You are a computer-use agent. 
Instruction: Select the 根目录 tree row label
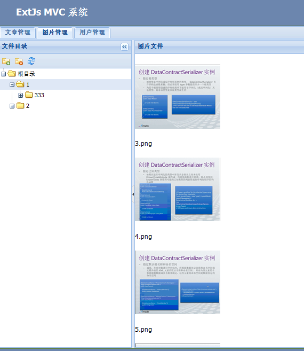[26, 74]
